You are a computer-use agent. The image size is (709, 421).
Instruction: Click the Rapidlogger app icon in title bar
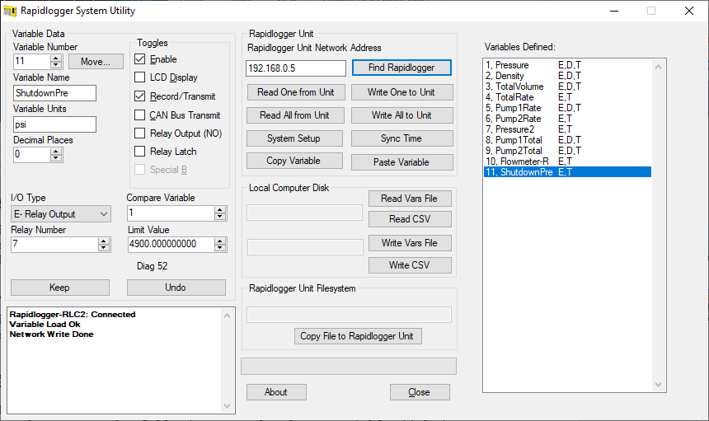coord(10,11)
